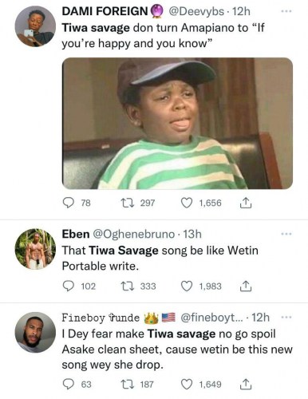Open Eben's shirtless profile avatar

pyautogui.click(x=35, y=249)
